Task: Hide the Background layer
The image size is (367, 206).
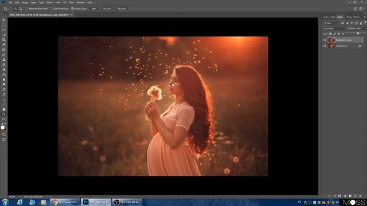Action: pos(325,46)
